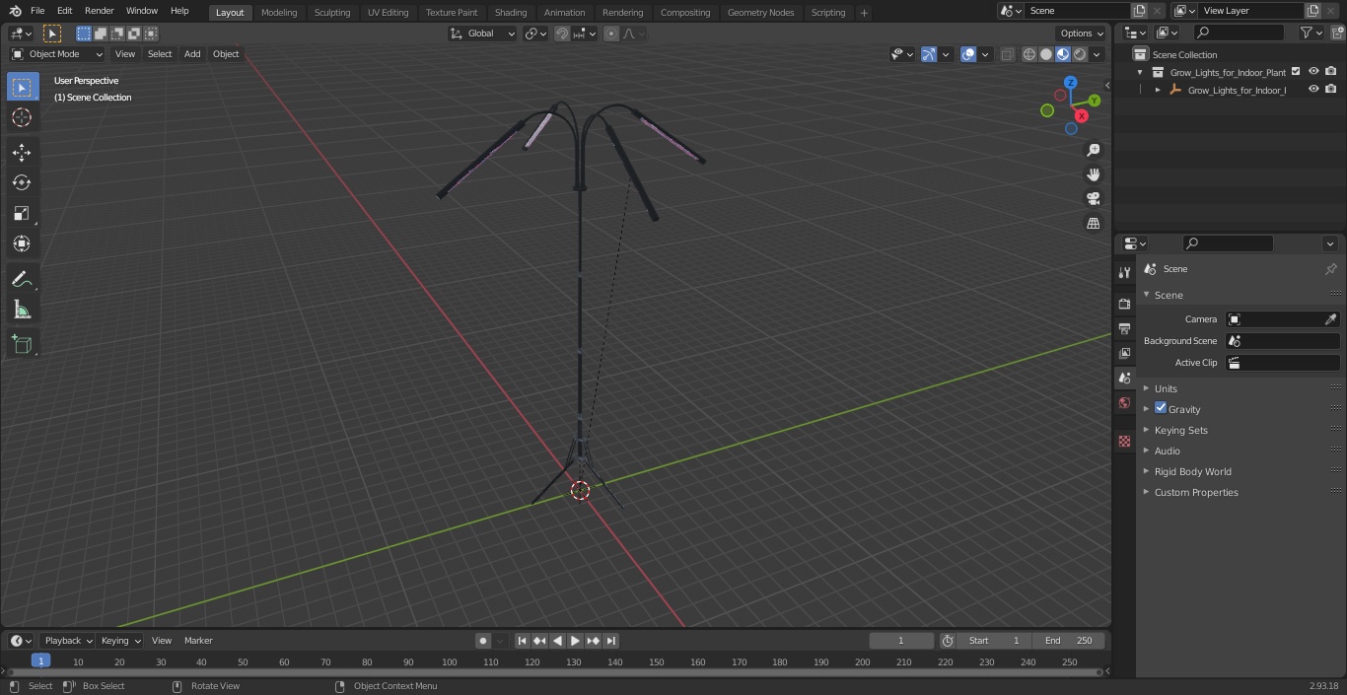The height and width of the screenshot is (695, 1347).
Task: Open Global transform orientation dropdown
Action: click(483, 34)
